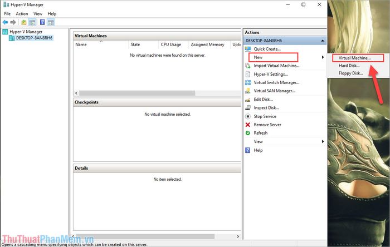The height and width of the screenshot is (247, 390).
Task: Click the bottom scrollbar right arrow
Action: (x=238, y=236)
